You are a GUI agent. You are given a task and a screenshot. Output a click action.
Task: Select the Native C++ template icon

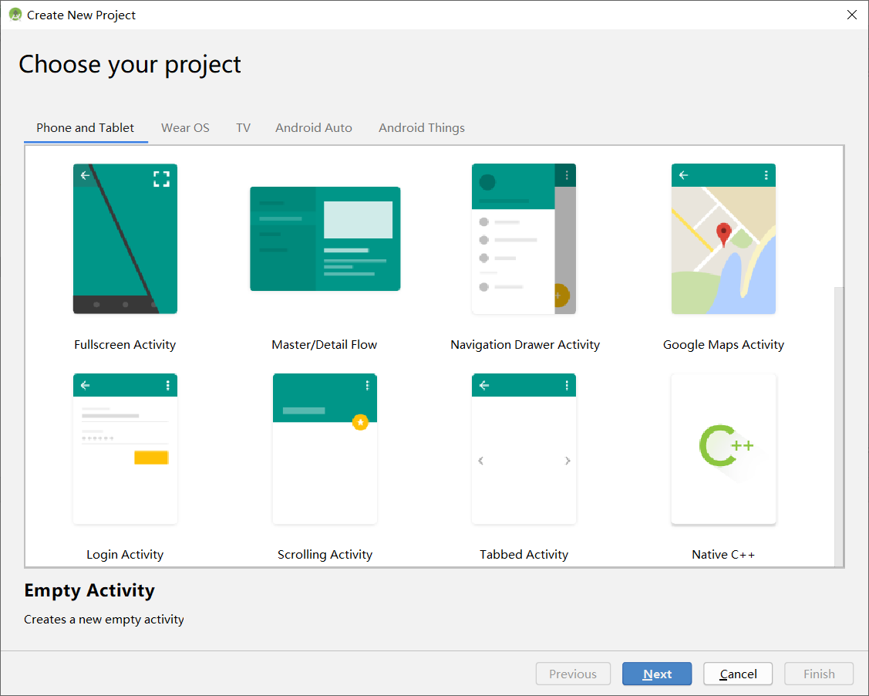pyautogui.click(x=723, y=448)
